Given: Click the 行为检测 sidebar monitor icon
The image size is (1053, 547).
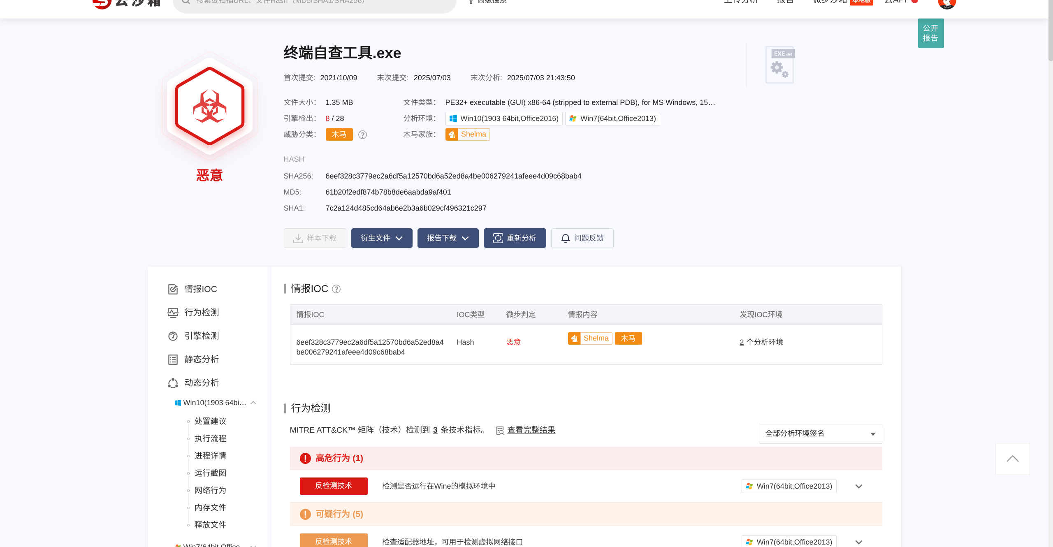Looking at the screenshot, I should pos(173,313).
